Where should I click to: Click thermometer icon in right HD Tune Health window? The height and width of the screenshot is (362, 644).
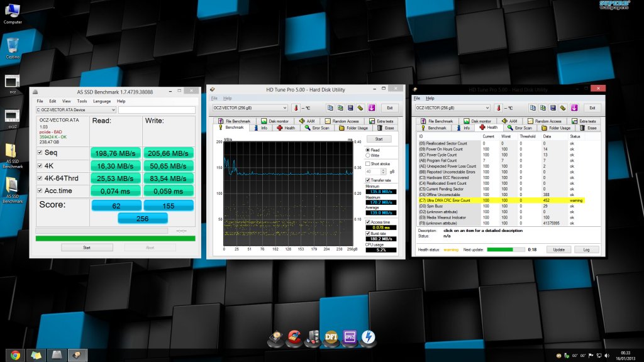498,108
